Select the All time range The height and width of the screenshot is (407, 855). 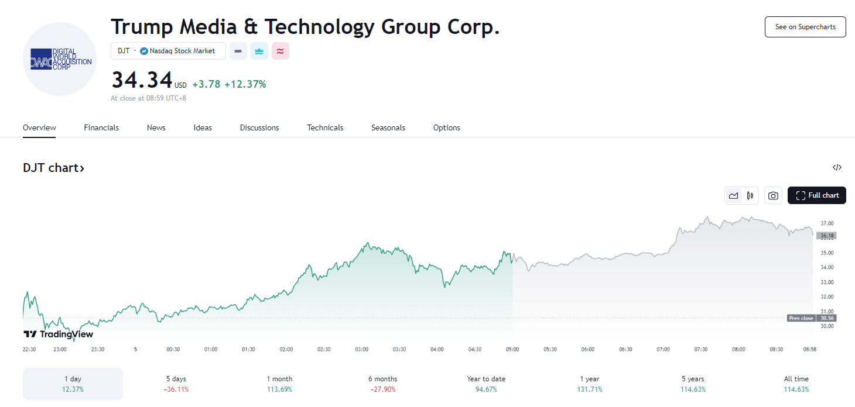pos(796,384)
